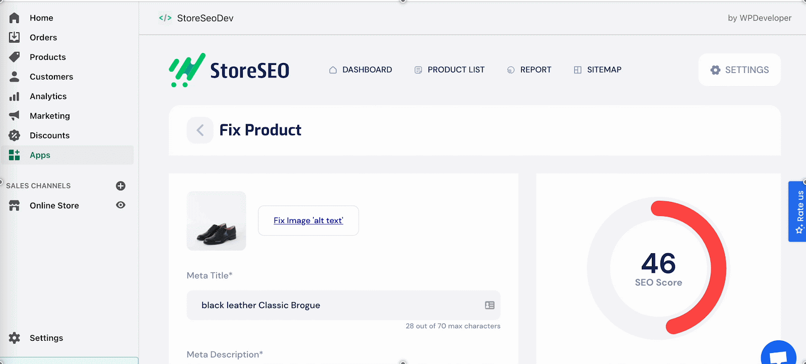Click the Dashboard home outline icon
This screenshot has height=364, width=806.
tap(332, 70)
